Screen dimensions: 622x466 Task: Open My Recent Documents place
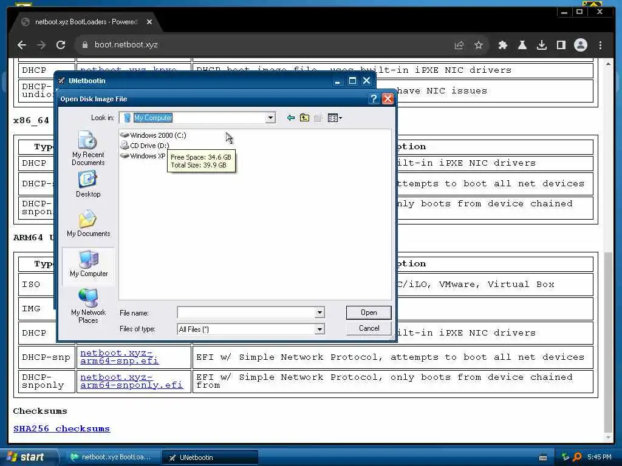[x=88, y=148]
